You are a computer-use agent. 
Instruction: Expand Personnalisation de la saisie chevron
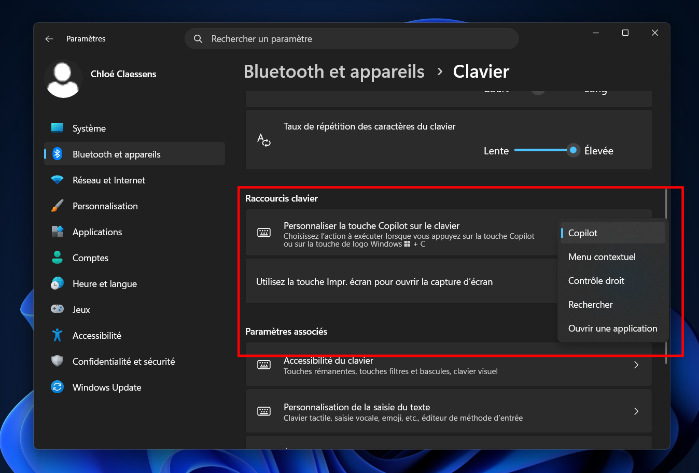click(x=636, y=412)
